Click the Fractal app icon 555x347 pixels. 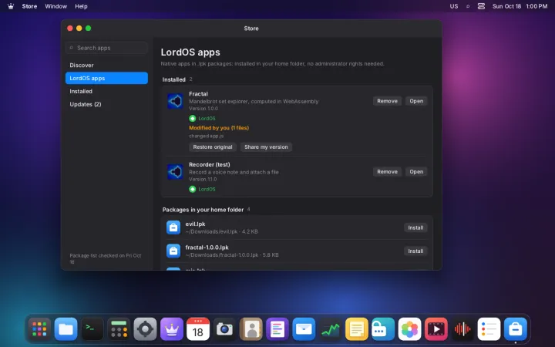[x=175, y=101]
